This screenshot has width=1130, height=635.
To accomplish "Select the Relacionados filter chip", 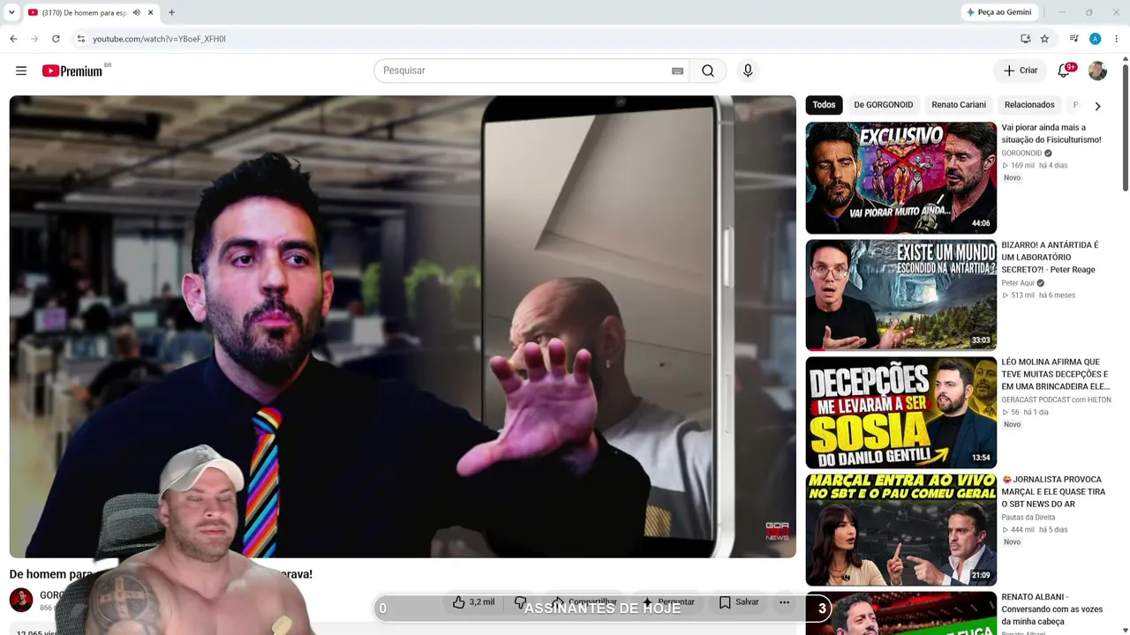I will pos(1029,105).
